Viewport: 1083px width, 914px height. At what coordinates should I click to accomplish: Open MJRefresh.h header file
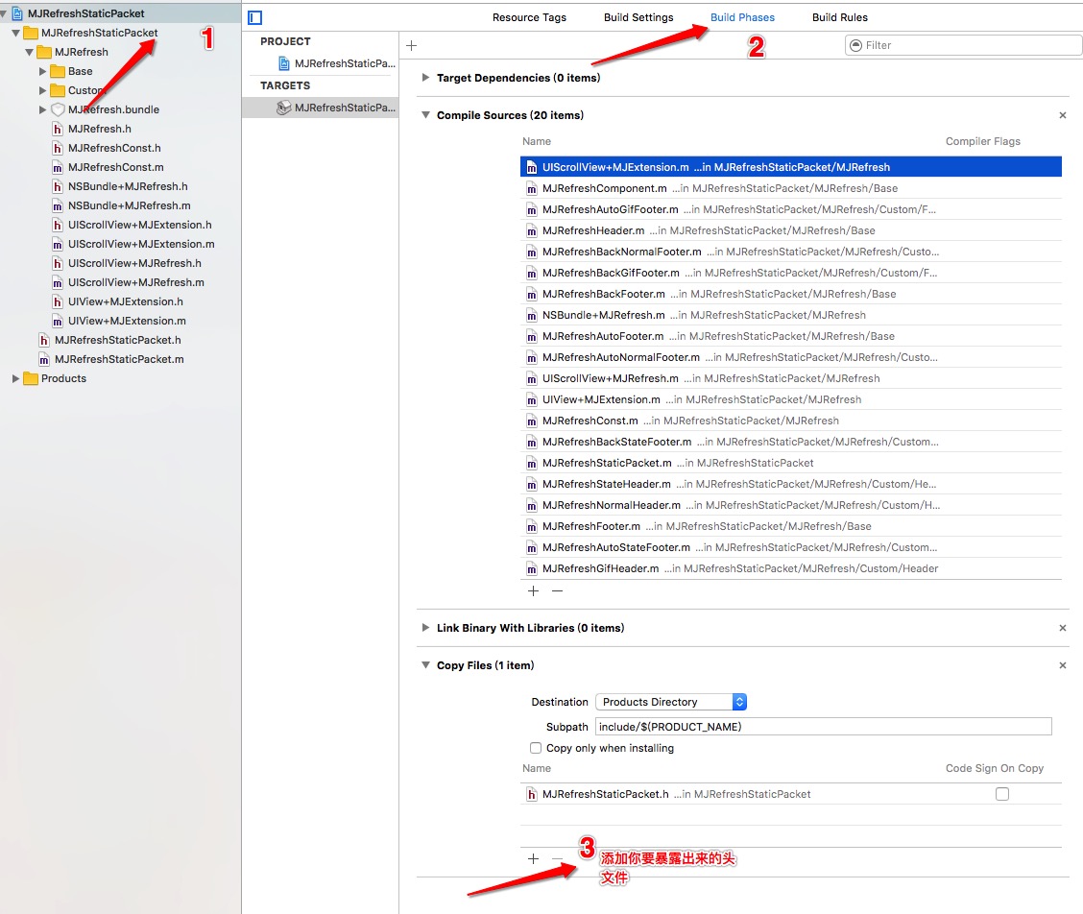[x=100, y=130]
